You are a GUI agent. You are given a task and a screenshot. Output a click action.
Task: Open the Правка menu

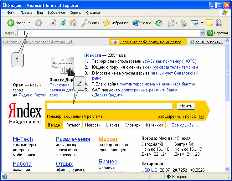[26, 13]
